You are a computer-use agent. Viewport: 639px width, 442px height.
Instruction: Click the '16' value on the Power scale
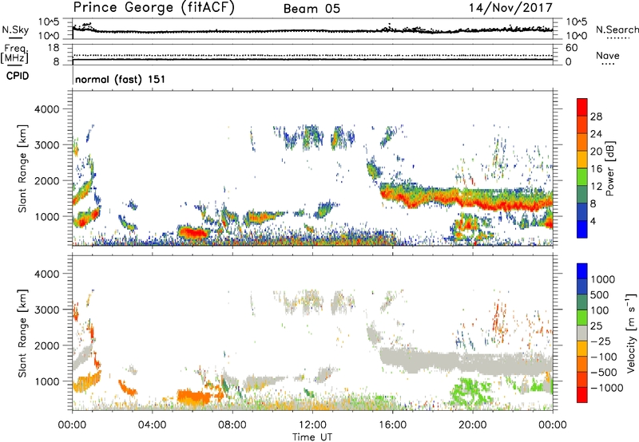[x=596, y=169]
